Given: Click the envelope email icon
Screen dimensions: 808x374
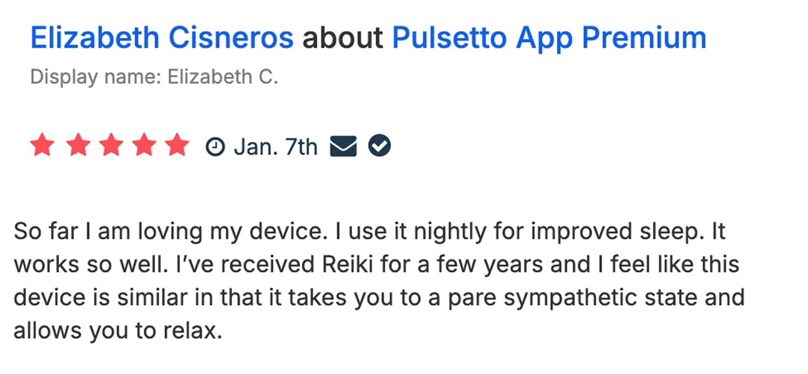Looking at the screenshot, I should [343, 146].
